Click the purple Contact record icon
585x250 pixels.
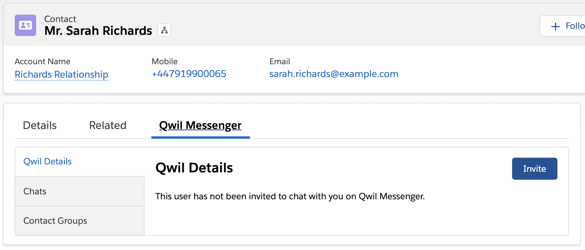point(25,25)
